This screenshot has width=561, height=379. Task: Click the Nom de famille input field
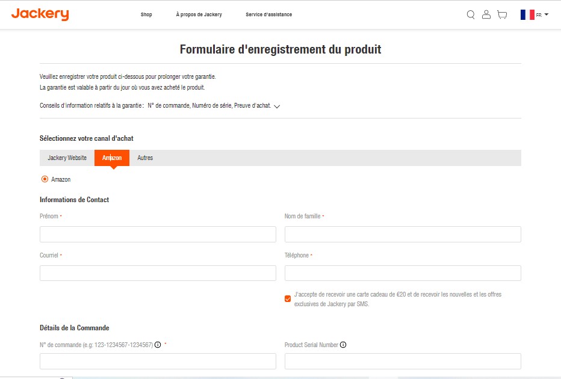tap(403, 234)
